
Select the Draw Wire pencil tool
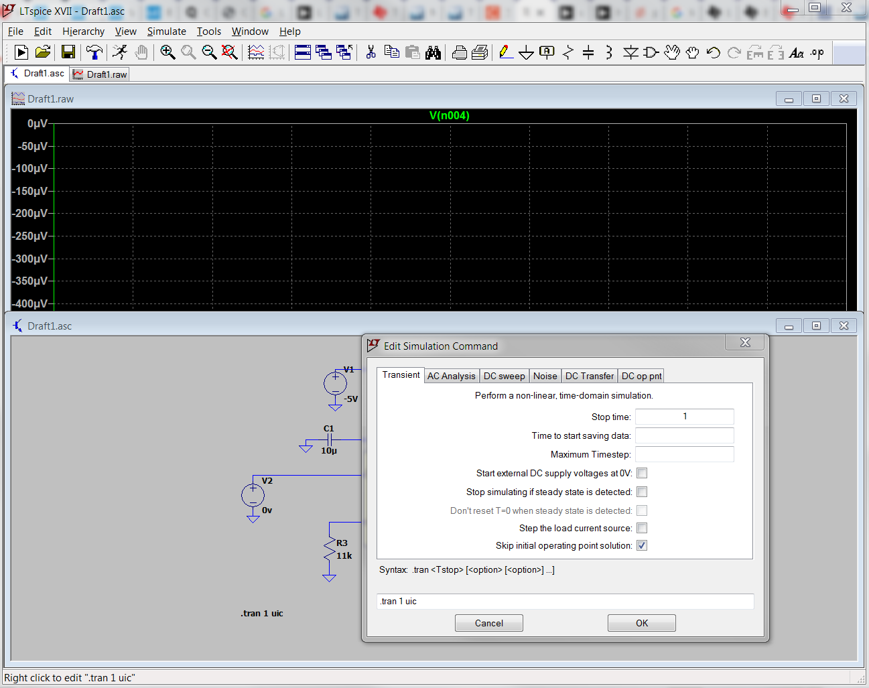point(506,52)
